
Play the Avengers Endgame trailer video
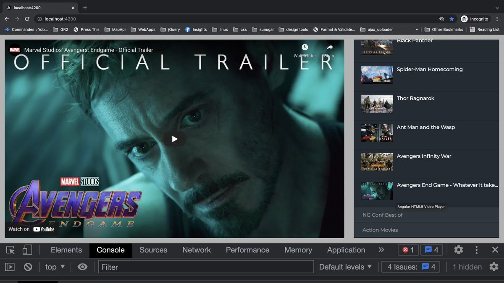pyautogui.click(x=174, y=139)
